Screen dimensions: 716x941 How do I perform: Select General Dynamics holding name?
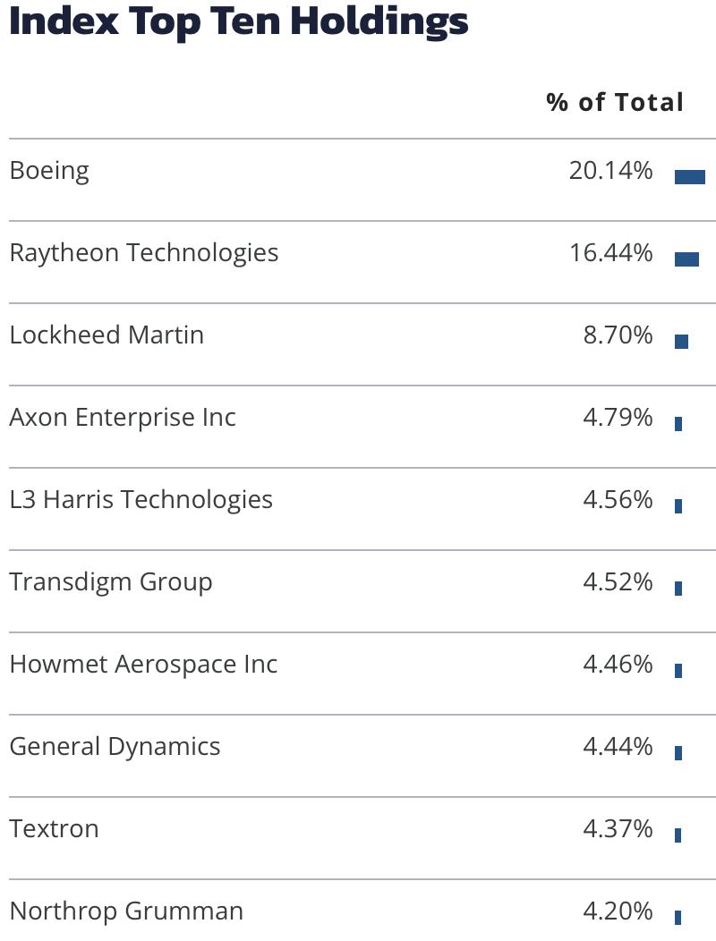click(115, 747)
